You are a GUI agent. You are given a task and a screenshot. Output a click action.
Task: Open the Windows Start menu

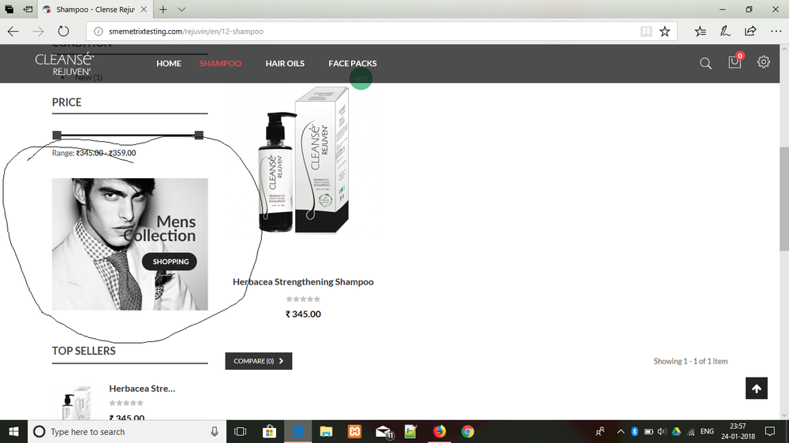pyautogui.click(x=13, y=431)
